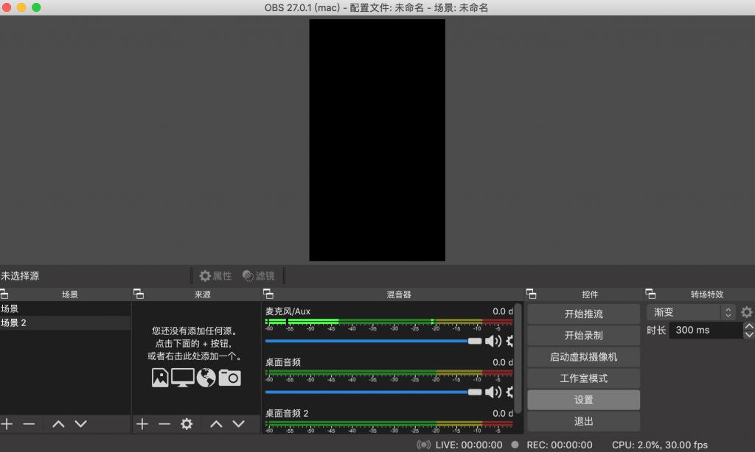Click the 桌面音频 2 label in mixer

287,413
